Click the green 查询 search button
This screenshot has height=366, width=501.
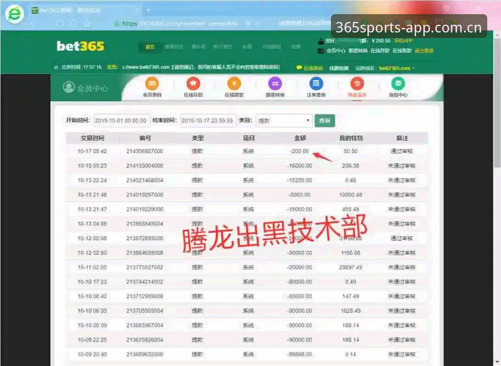click(x=325, y=120)
